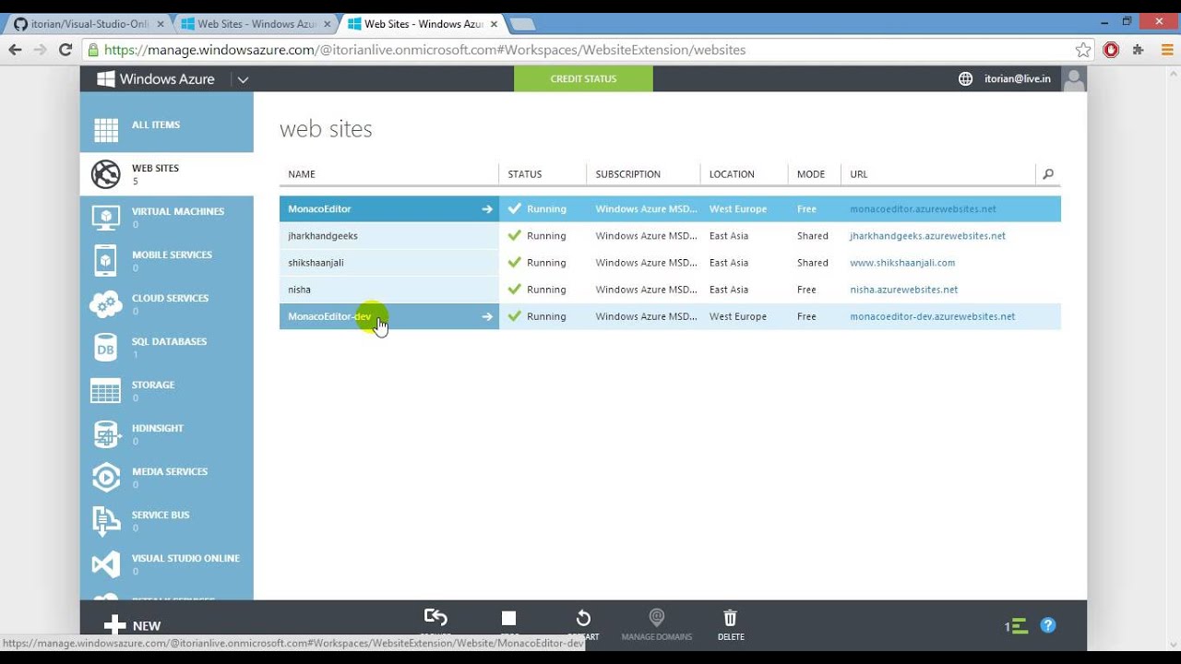Click East Asia in nisha row
This screenshot has height=664, width=1181.
tap(729, 290)
